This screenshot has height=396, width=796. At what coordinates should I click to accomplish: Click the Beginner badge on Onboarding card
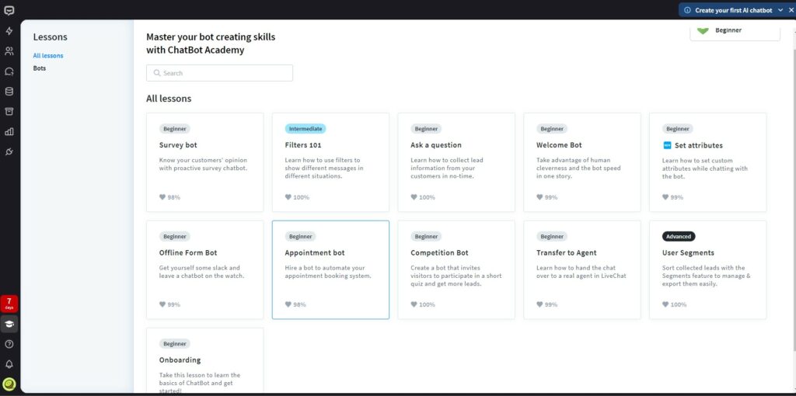175,344
